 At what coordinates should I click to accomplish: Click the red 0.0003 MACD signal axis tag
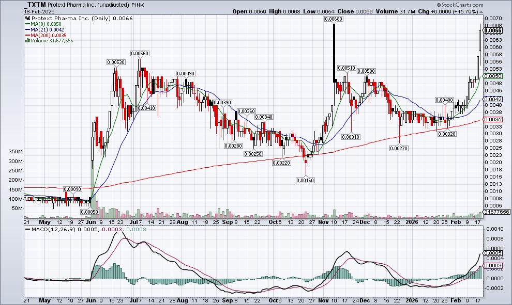[x=493, y=266]
